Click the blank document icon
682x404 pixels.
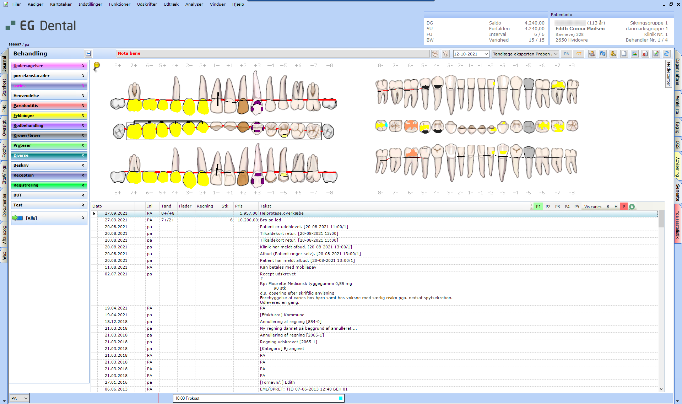[x=624, y=54]
